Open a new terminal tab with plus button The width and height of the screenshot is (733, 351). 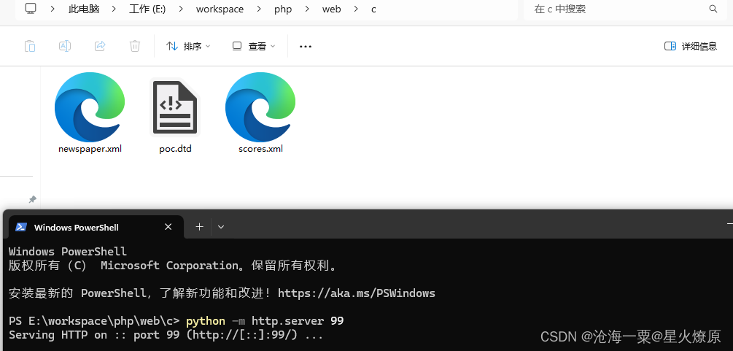[x=200, y=227]
